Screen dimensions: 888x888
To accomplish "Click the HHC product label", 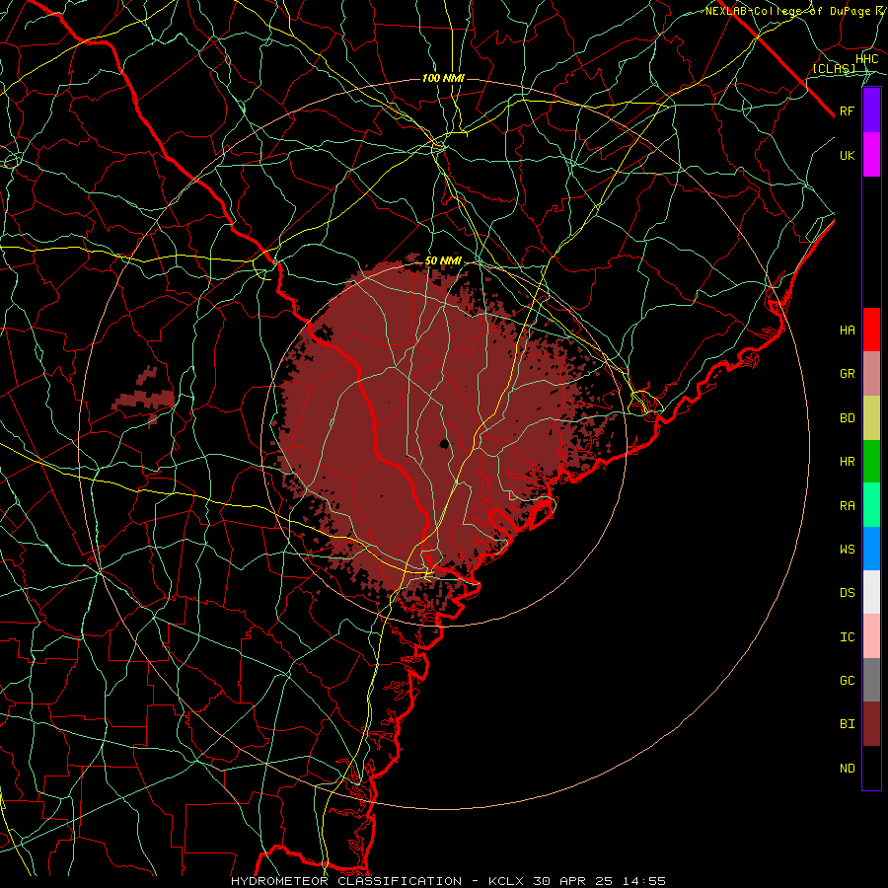I will [x=867, y=59].
